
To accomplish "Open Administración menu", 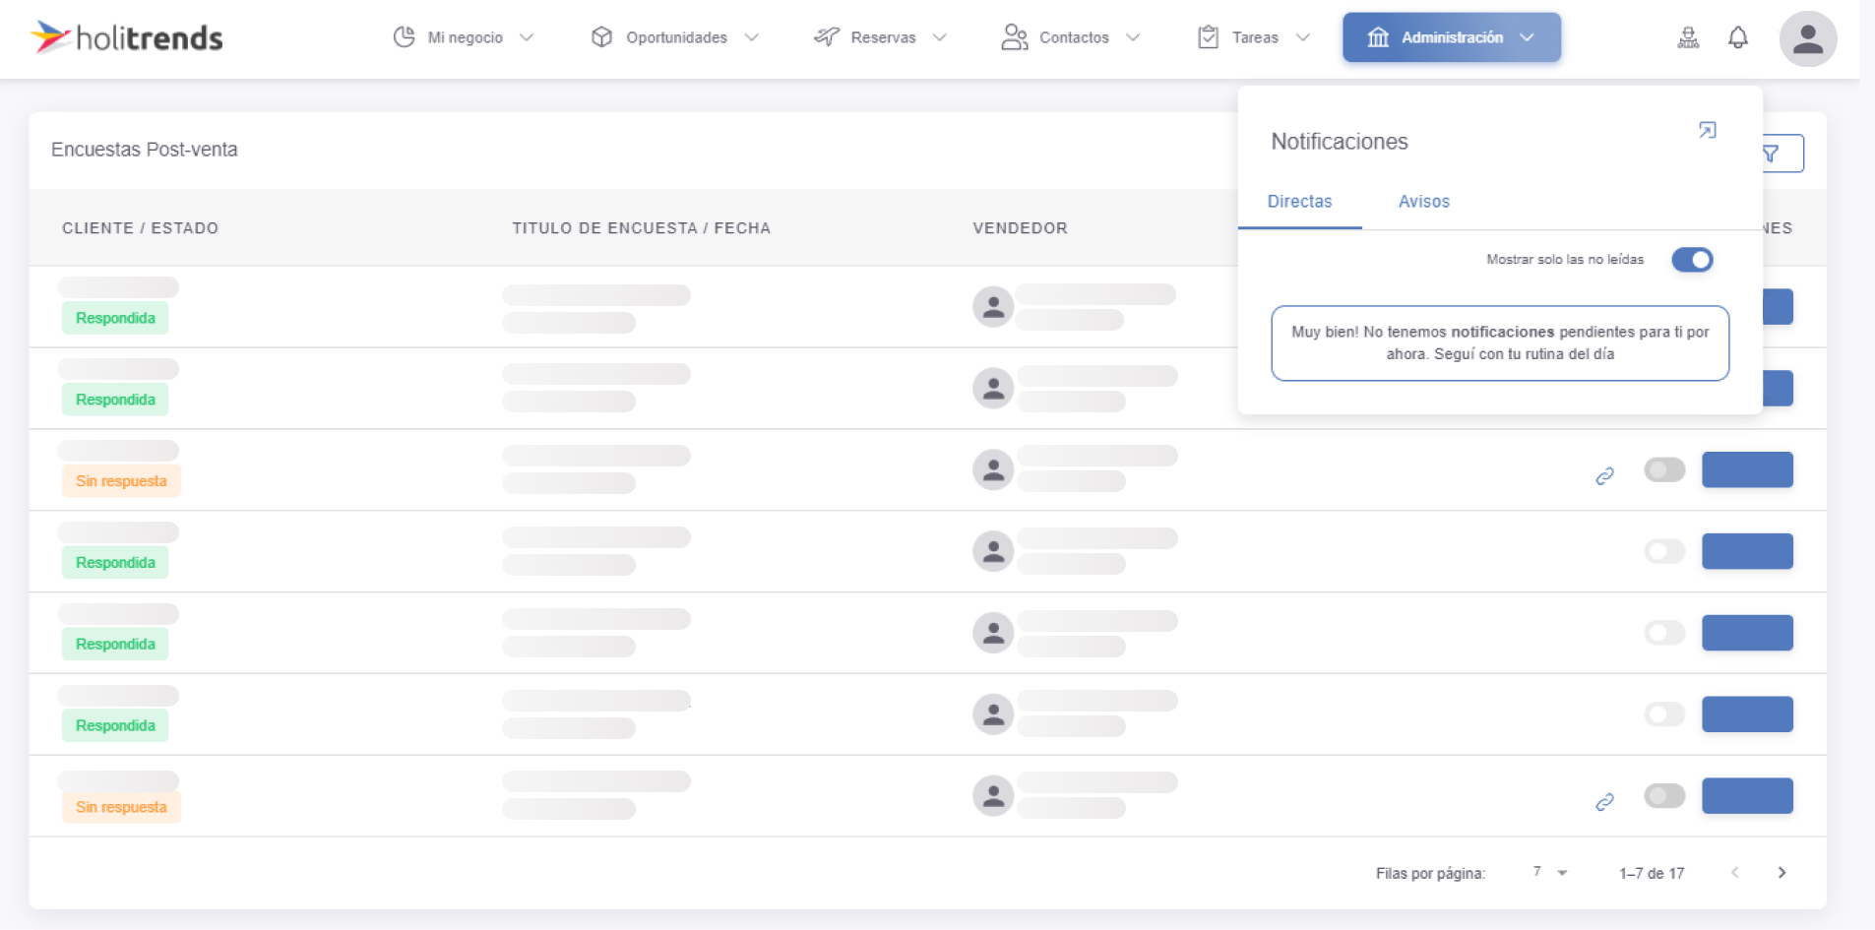I will 1452,37.
